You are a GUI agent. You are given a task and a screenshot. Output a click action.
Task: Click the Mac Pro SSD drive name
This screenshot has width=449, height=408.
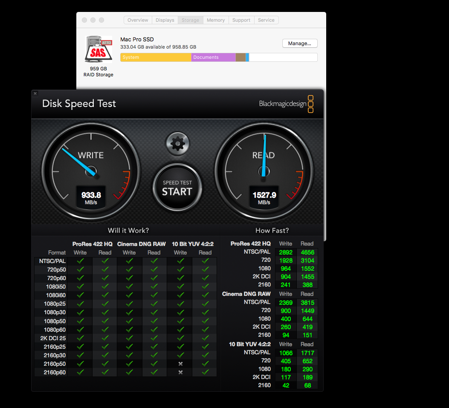click(137, 40)
